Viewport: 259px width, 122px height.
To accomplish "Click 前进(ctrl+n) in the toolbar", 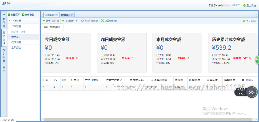I will pyautogui.click(x=70, y=21).
